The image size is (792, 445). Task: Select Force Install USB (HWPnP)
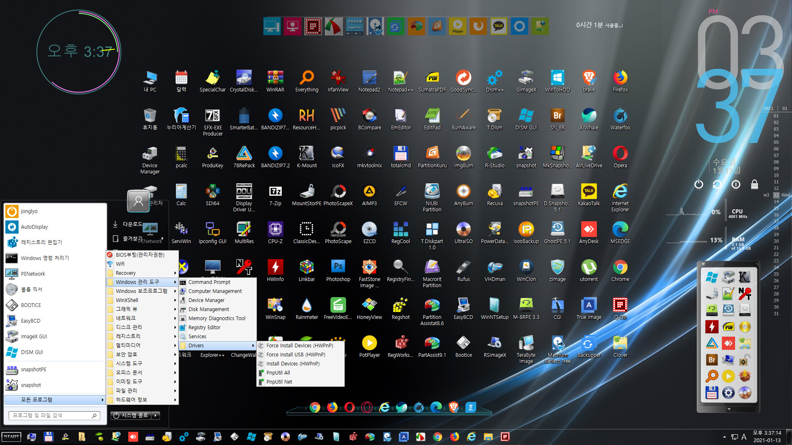point(300,354)
